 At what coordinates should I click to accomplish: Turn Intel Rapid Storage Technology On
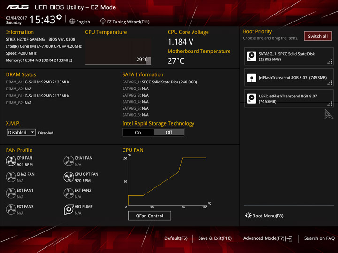click(138, 132)
